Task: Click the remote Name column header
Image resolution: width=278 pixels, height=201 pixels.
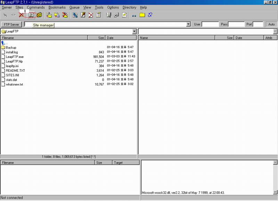Action: (177, 38)
